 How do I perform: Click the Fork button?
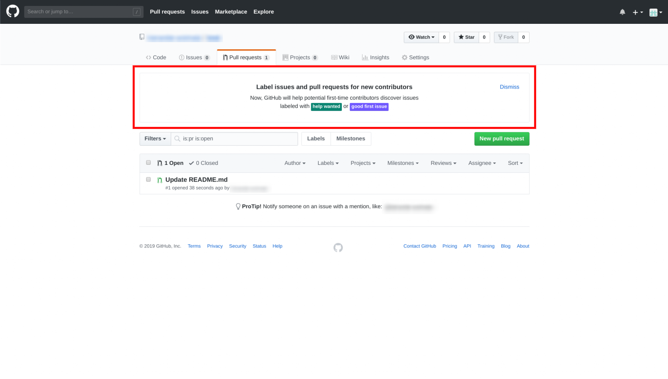click(506, 37)
